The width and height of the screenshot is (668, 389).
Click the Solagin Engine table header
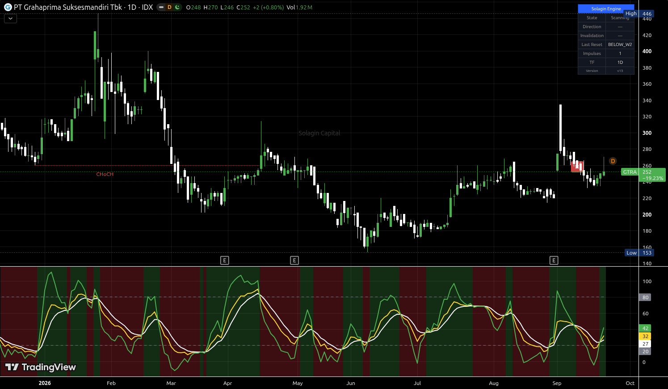click(606, 8)
